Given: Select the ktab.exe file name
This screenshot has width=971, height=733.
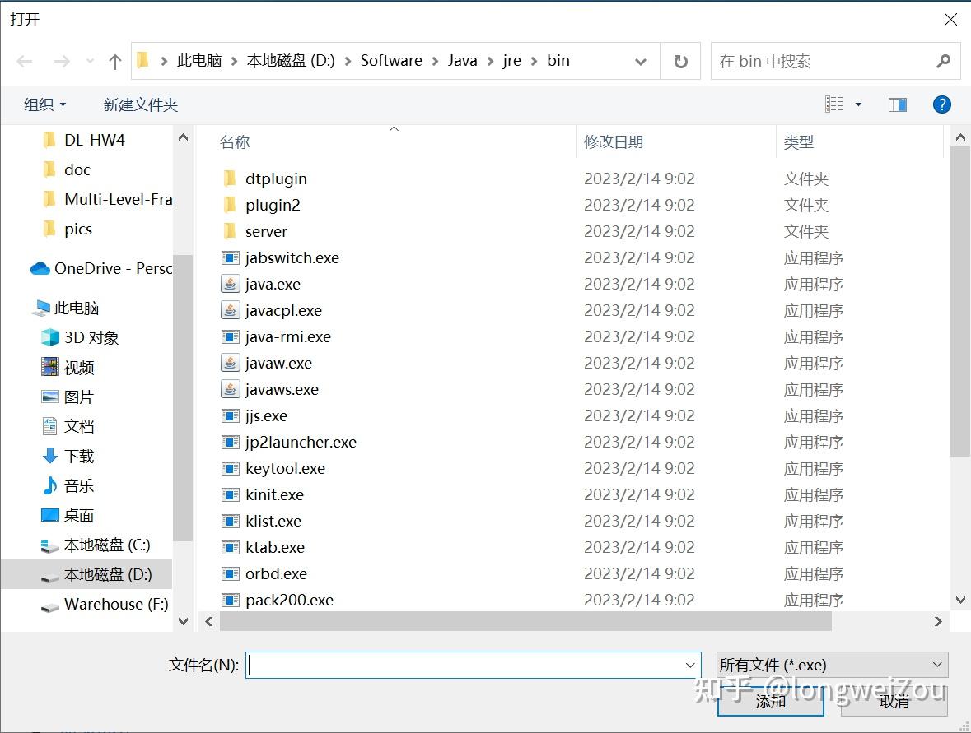Looking at the screenshot, I should click(275, 547).
